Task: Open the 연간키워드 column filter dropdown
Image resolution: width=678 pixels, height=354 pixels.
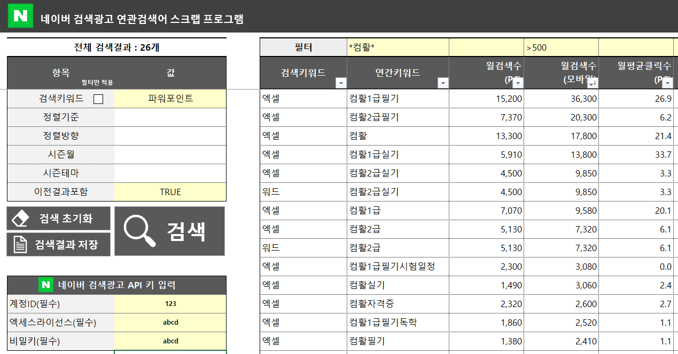Action: (442, 83)
